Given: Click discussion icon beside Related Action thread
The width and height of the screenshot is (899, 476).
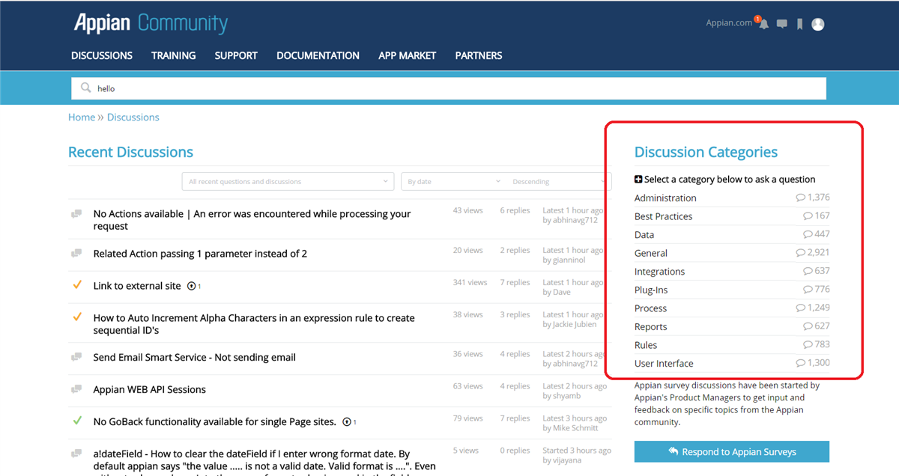Looking at the screenshot, I should [x=76, y=254].
